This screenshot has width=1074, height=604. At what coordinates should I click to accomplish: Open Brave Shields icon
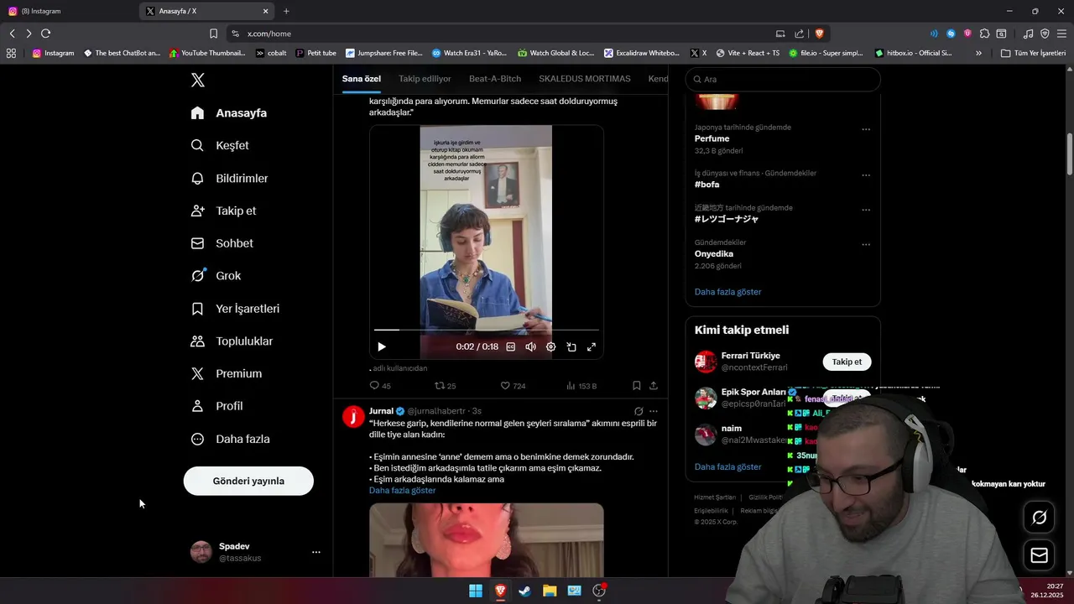pyautogui.click(x=819, y=34)
